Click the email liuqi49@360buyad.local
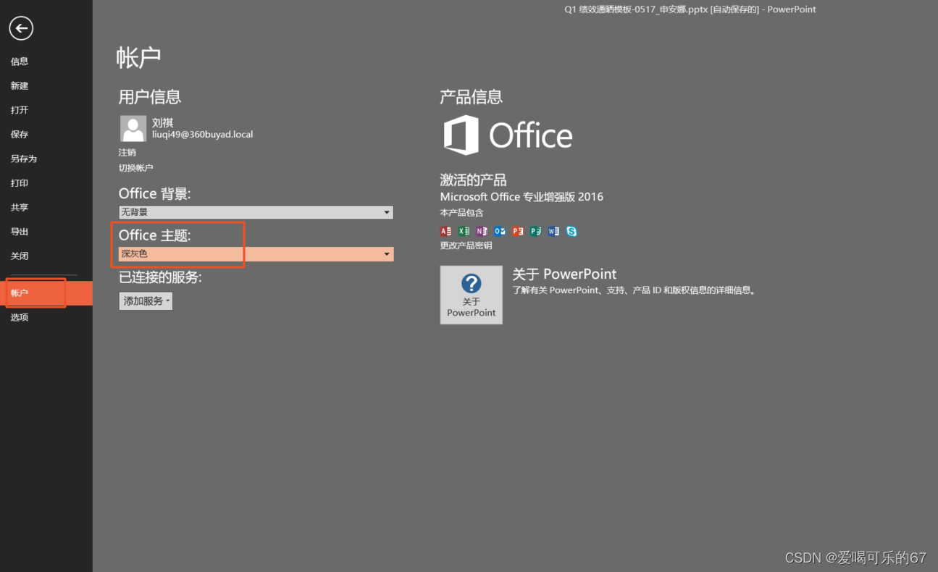Viewport: 938px width, 572px height. pyautogui.click(x=203, y=135)
